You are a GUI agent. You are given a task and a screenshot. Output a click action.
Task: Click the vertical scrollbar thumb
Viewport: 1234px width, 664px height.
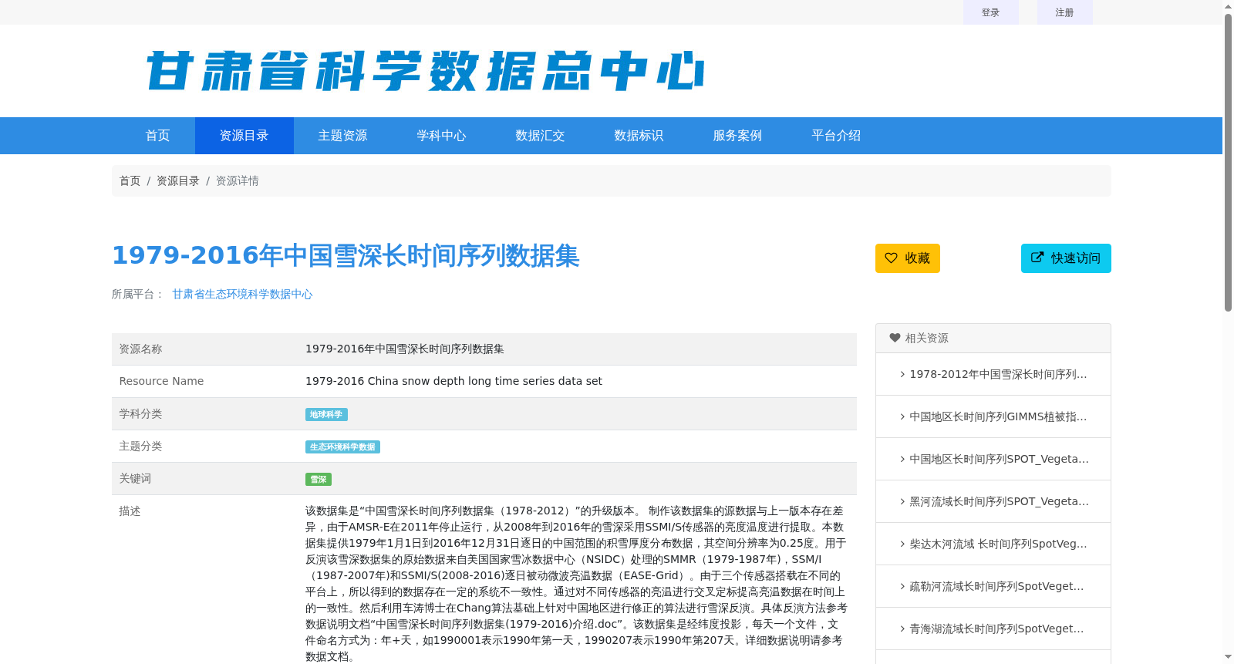tap(1228, 162)
